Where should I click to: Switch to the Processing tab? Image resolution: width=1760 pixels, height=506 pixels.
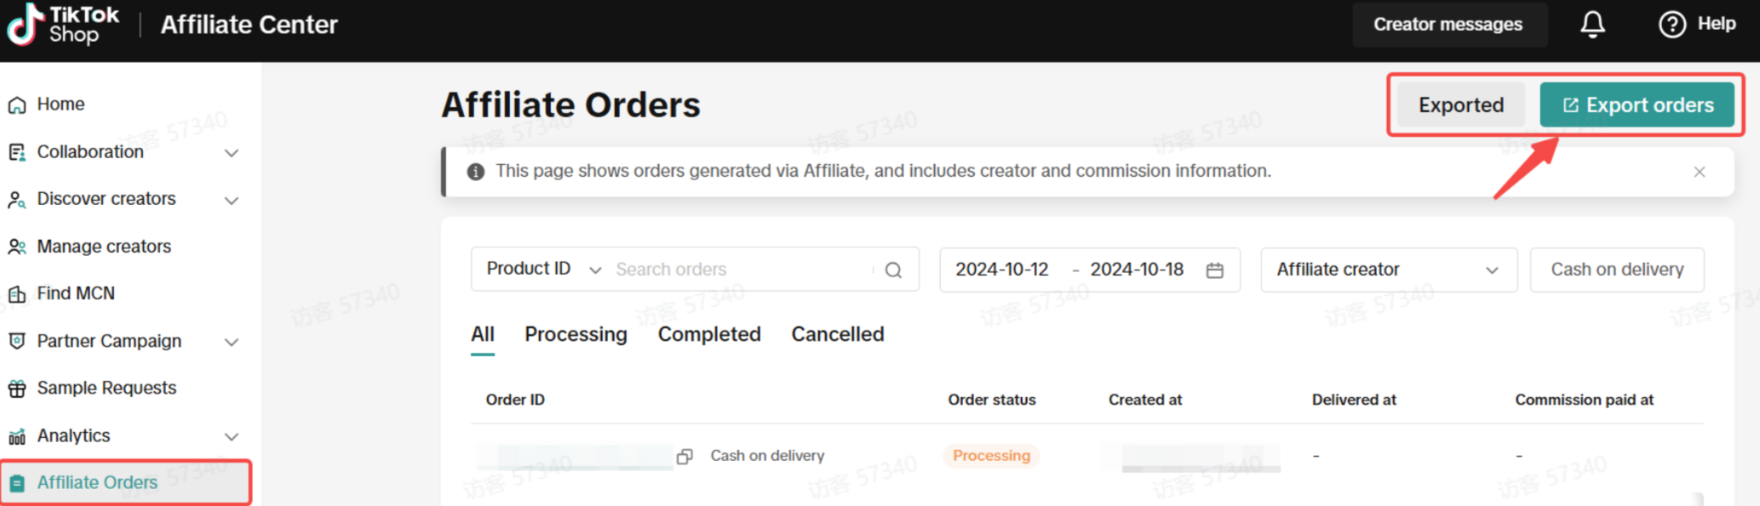tap(576, 334)
